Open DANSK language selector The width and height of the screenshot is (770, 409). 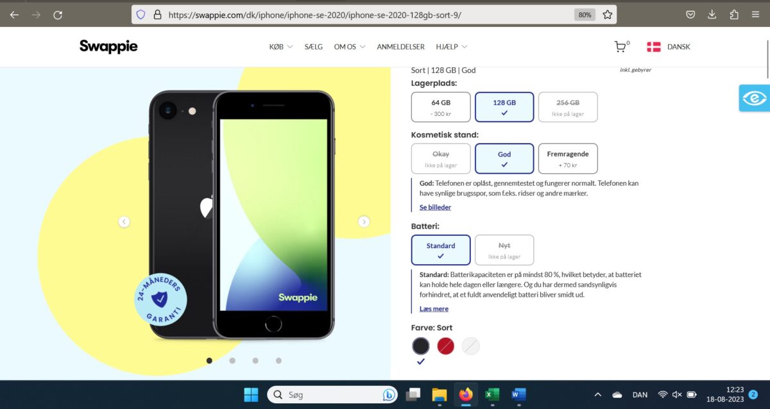point(669,47)
